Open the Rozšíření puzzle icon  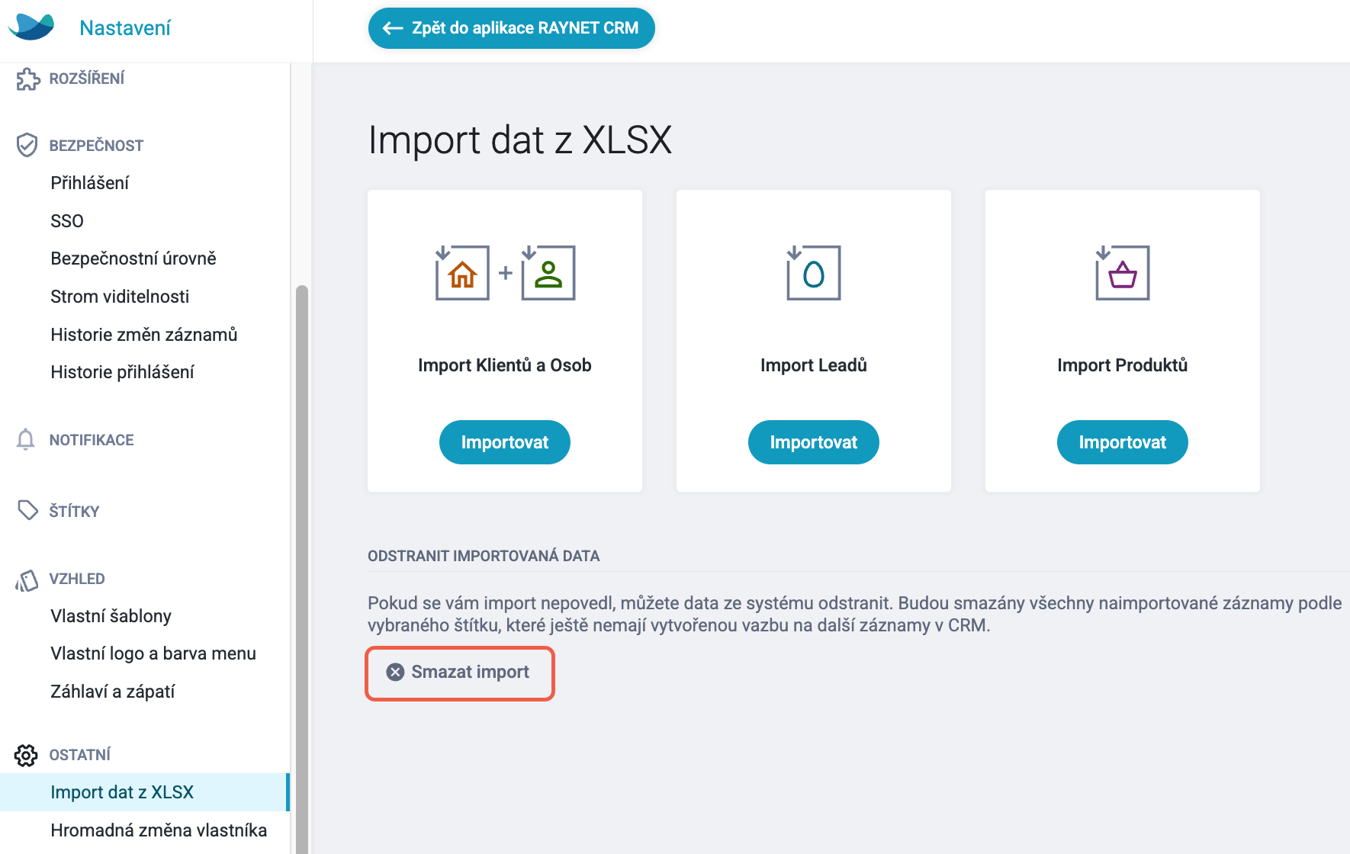coord(28,79)
